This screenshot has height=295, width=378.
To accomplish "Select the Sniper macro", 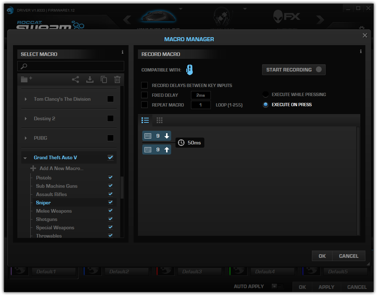I will tap(43, 203).
